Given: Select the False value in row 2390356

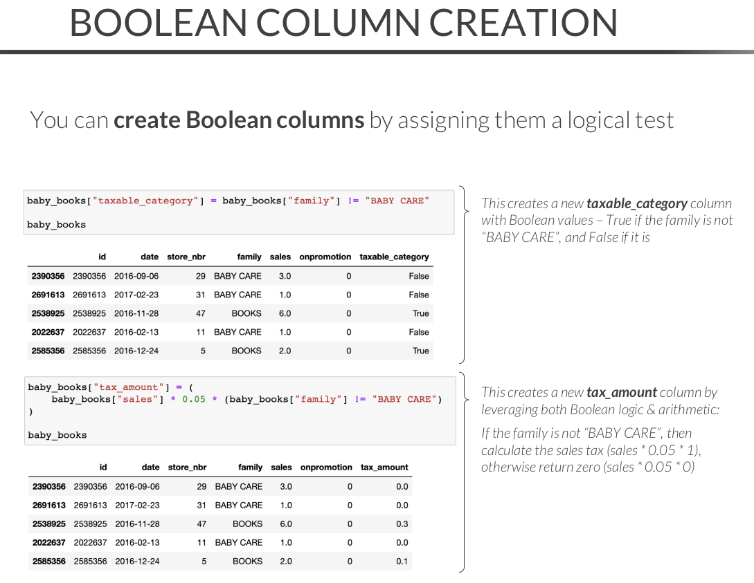Looking at the screenshot, I should [418, 276].
